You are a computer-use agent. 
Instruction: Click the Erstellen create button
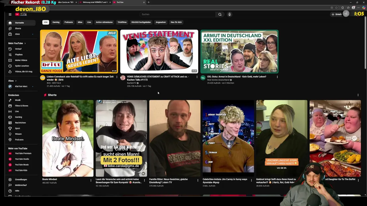click(x=337, y=14)
